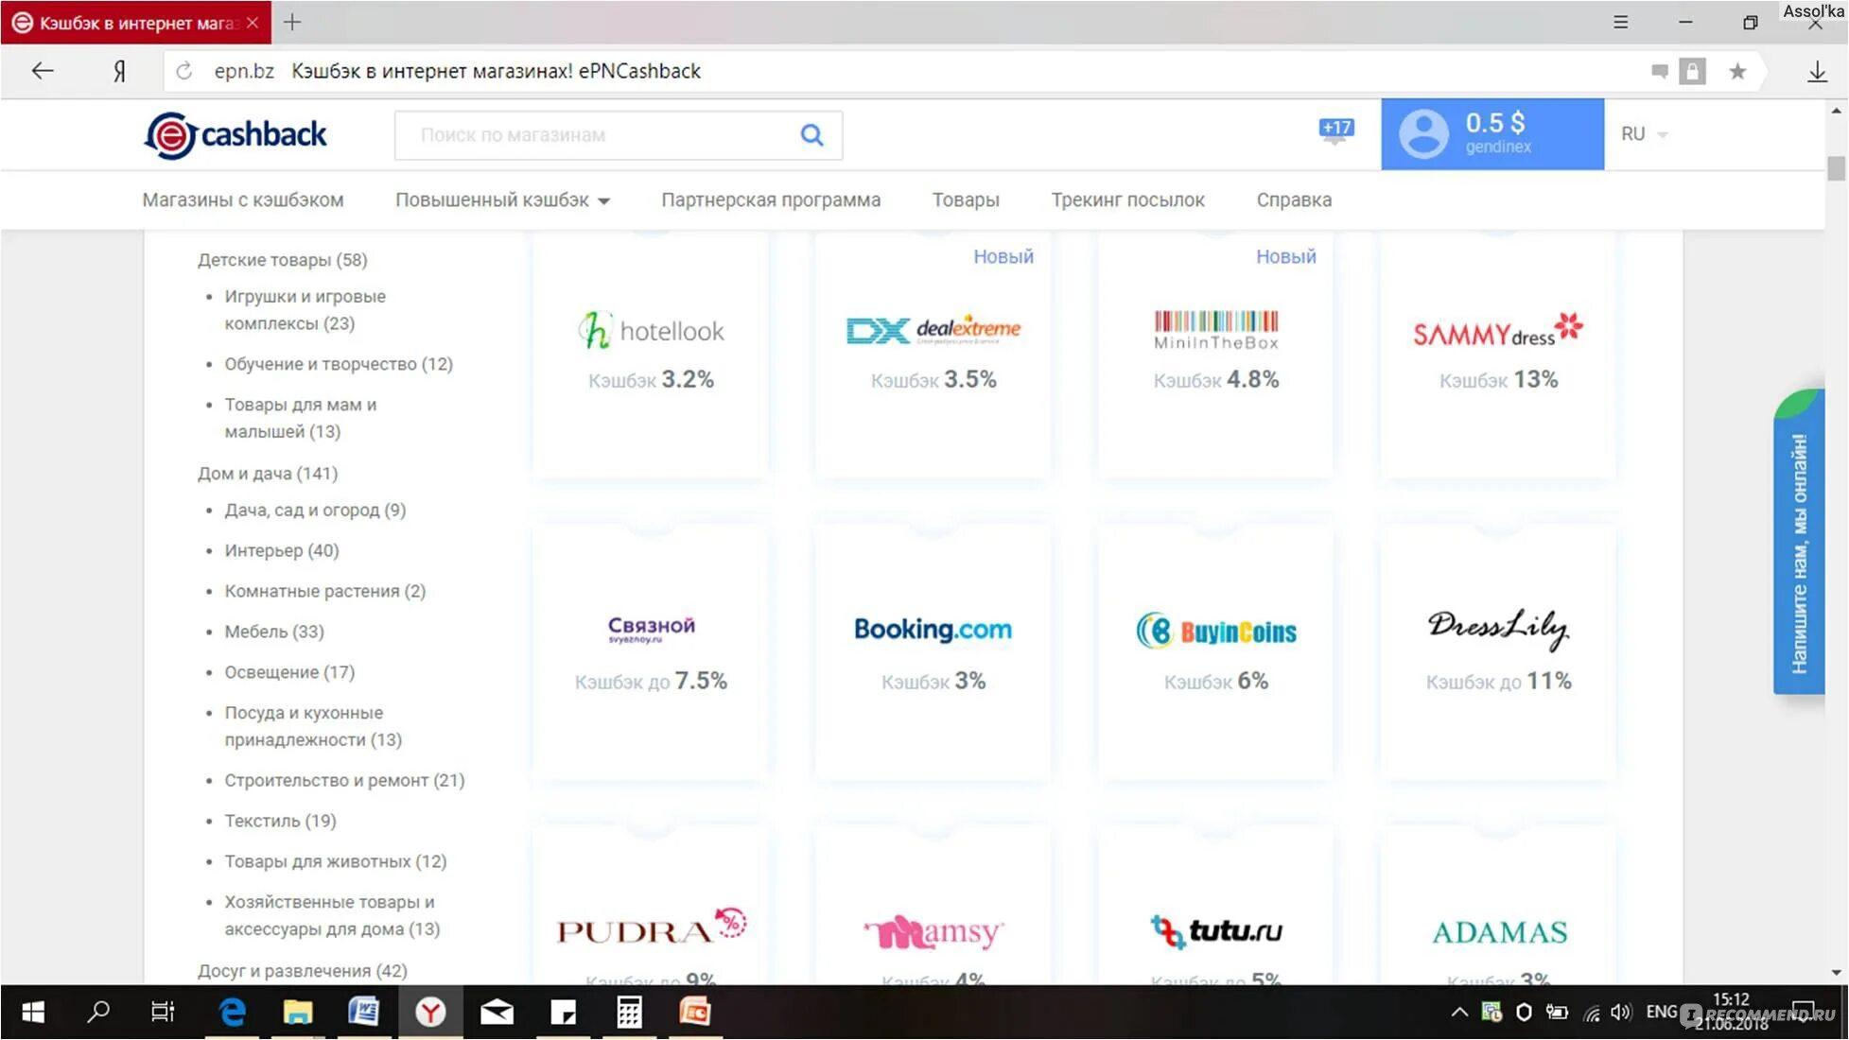Screen dimensions: 1849x1040
Task: Open the Магазины с кэшбэком menu item
Action: 243,200
